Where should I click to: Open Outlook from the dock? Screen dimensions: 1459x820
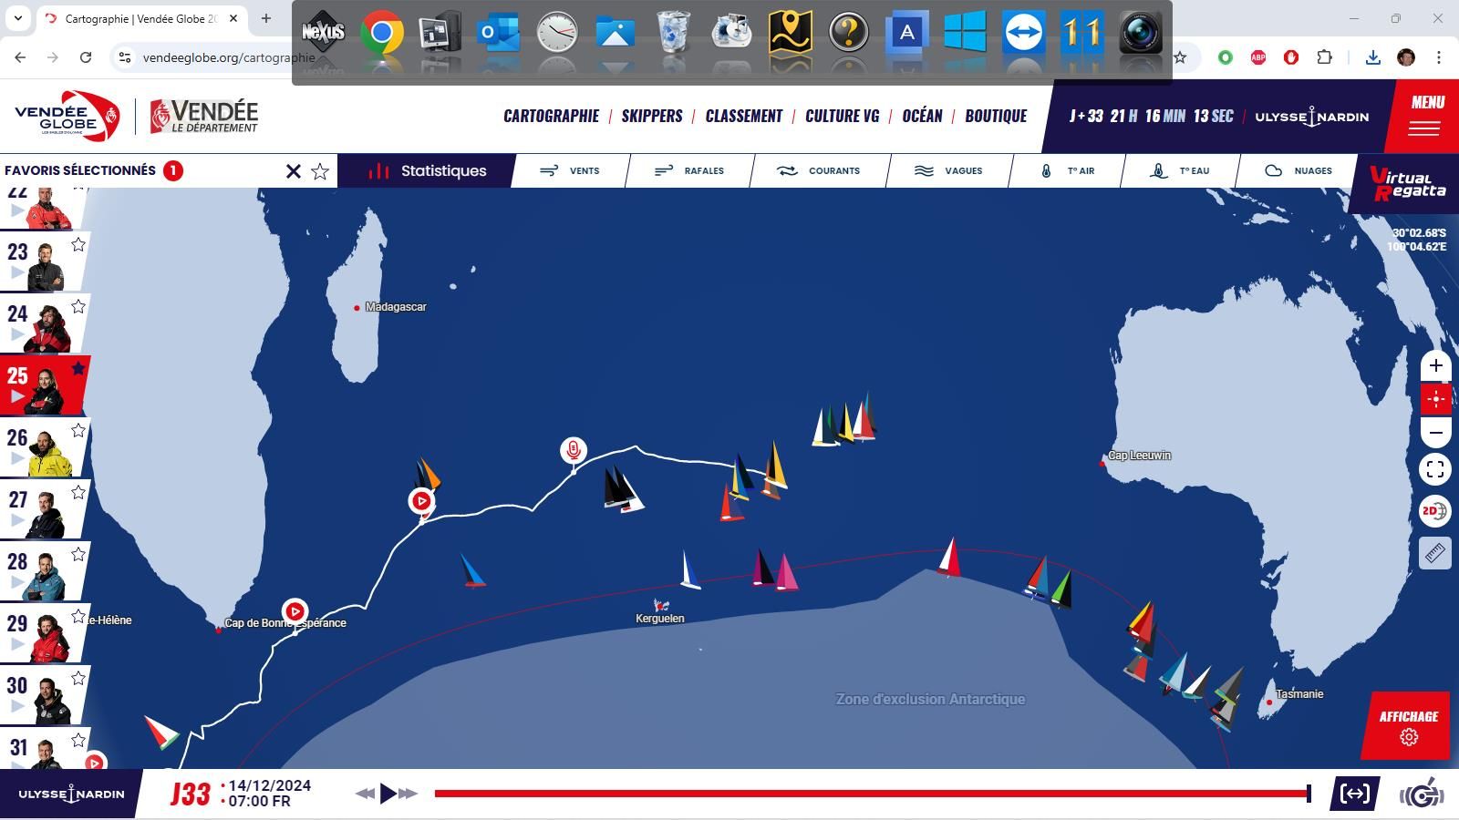tap(498, 34)
